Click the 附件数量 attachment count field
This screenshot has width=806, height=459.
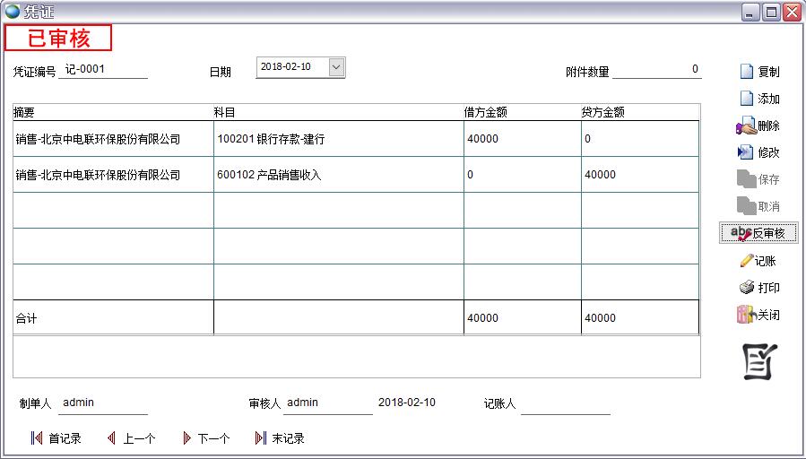tap(656, 70)
